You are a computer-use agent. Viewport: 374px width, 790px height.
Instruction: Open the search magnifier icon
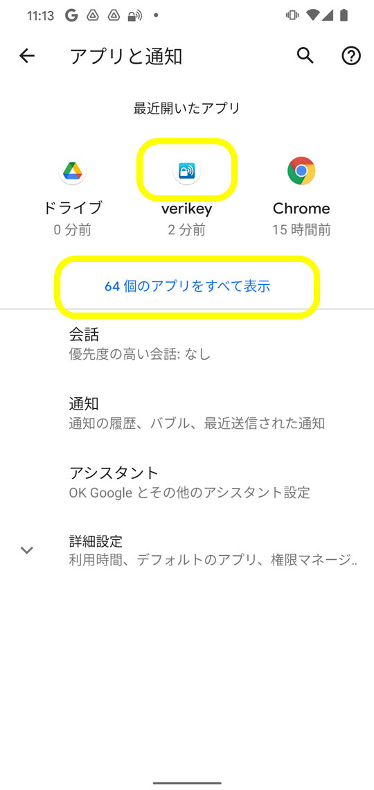pos(305,56)
